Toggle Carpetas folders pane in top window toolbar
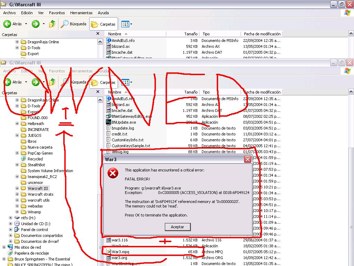354x266 pixels. tap(104, 24)
